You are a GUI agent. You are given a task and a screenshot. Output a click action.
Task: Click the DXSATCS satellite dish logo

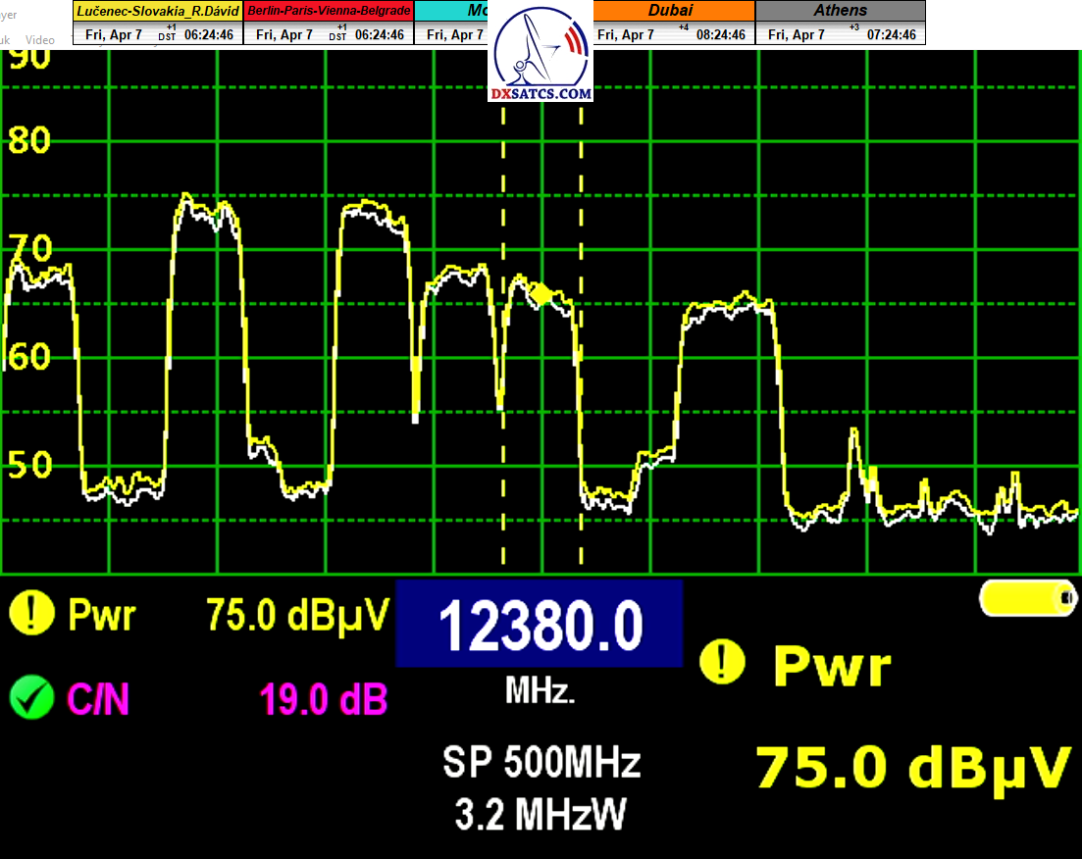542,49
